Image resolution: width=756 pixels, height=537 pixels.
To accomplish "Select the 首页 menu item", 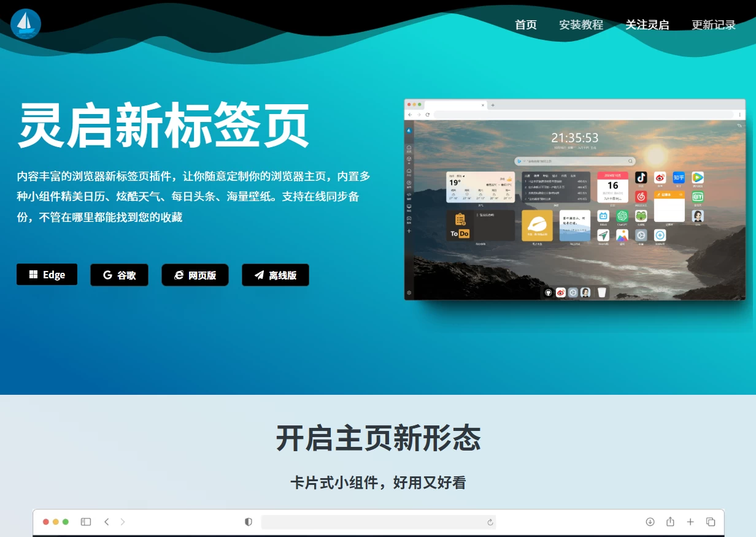I will pyautogui.click(x=525, y=25).
